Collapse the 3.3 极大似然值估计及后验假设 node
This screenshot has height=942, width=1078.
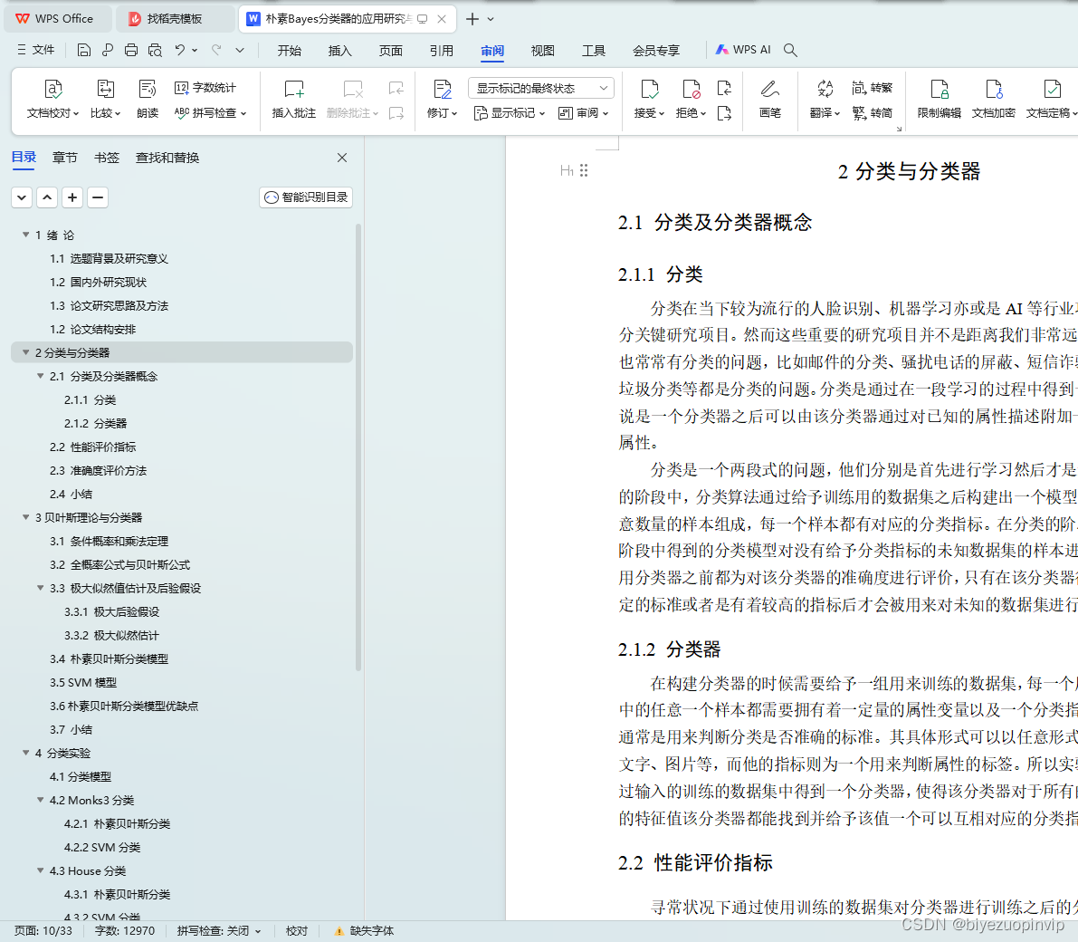point(40,588)
